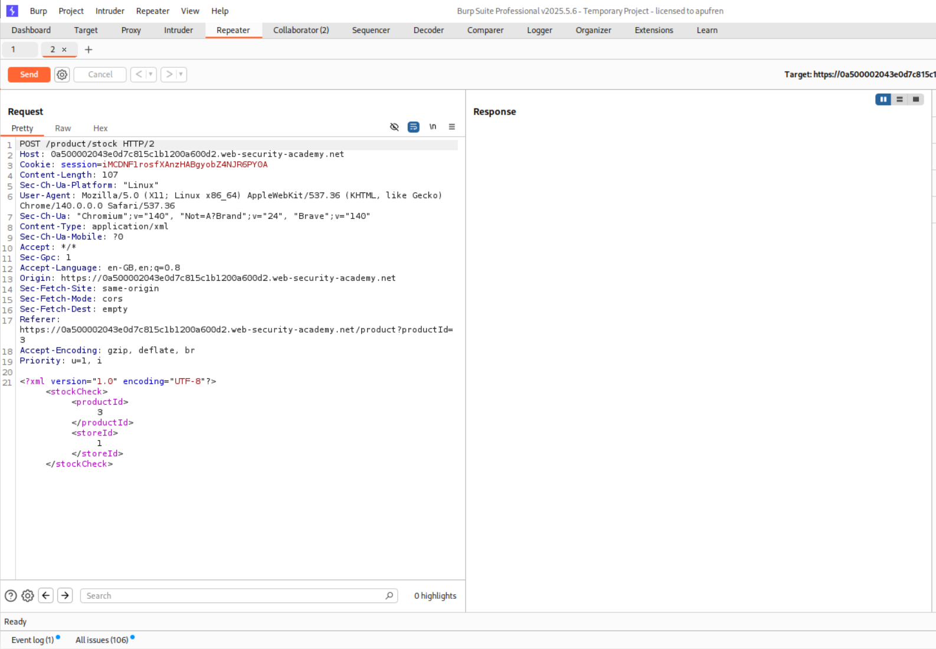Expand the history forward dropdown arrow
This screenshot has width=936, height=649.
(181, 74)
